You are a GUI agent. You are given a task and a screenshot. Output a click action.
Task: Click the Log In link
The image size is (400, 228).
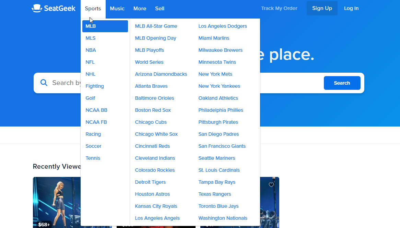click(351, 8)
